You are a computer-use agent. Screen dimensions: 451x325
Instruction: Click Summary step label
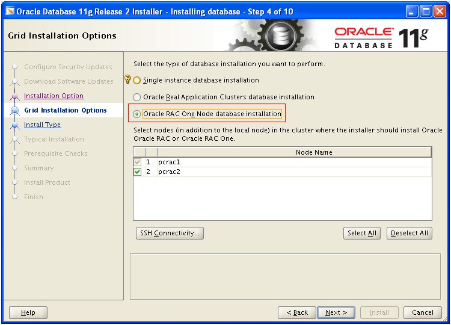pyautogui.click(x=39, y=168)
